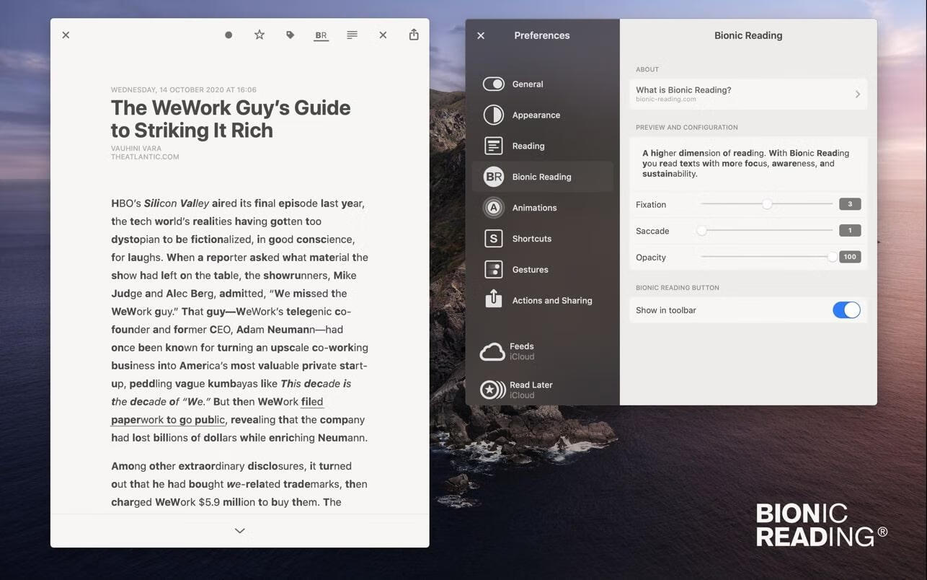Open the Gestures preferences section
This screenshot has height=580, width=927.
530,270
